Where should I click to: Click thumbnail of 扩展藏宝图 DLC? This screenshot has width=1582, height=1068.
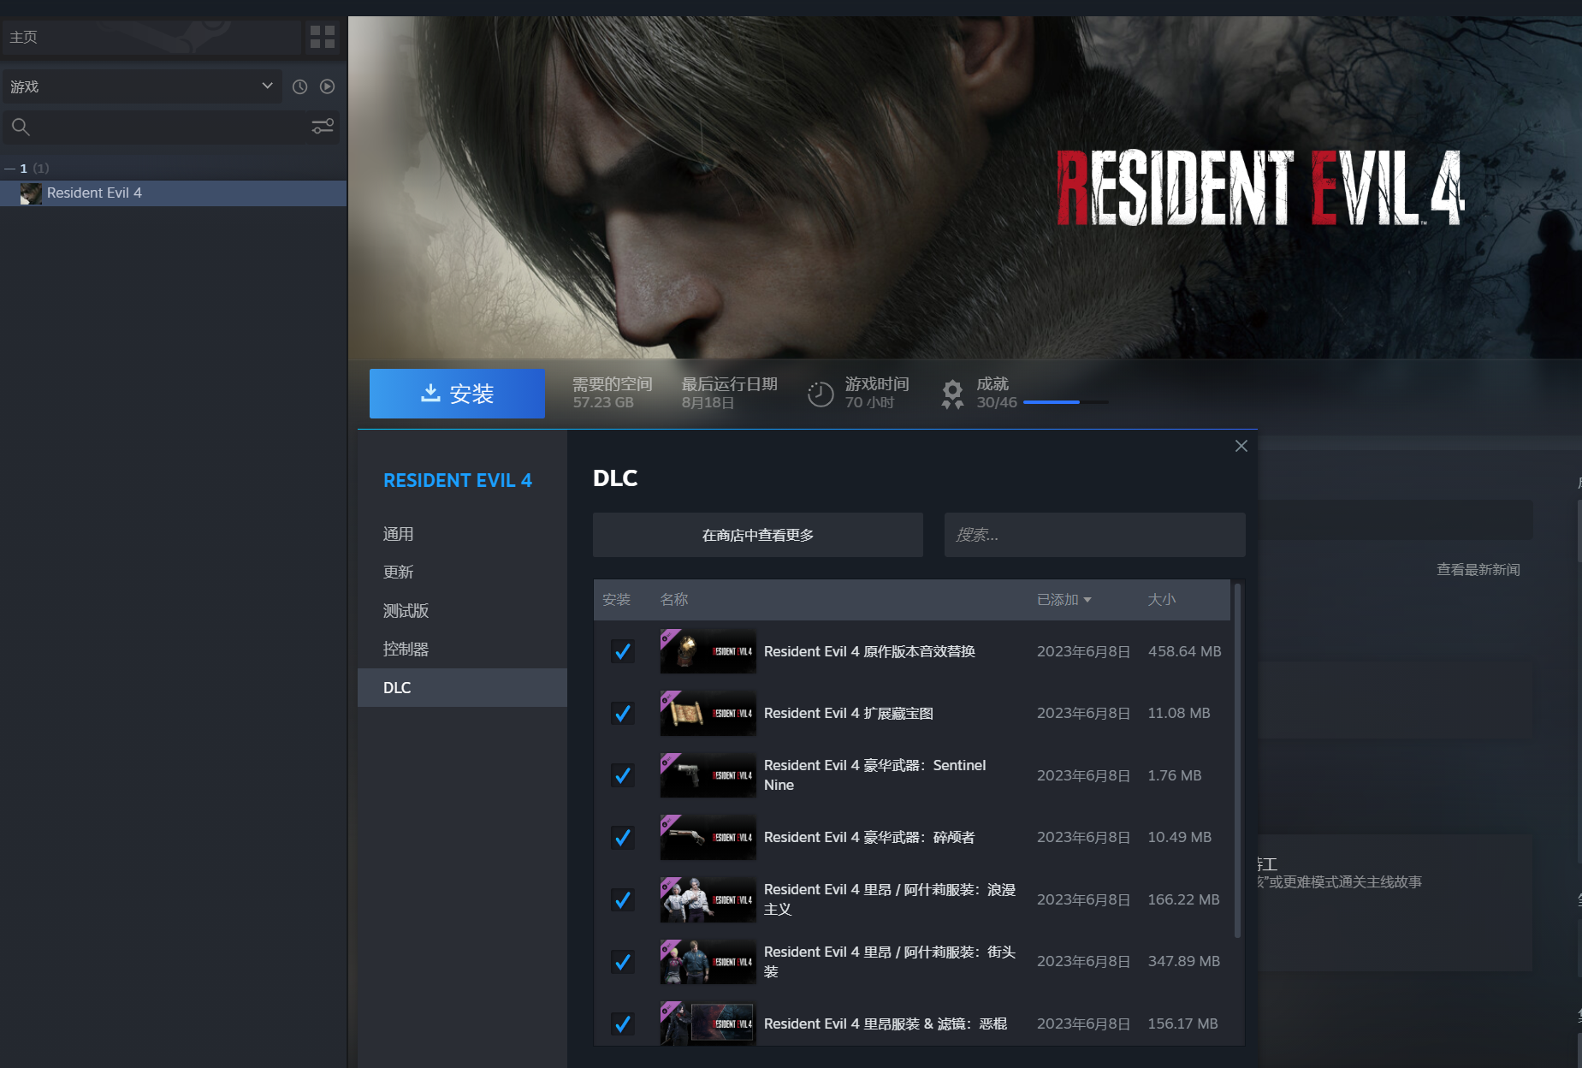pyautogui.click(x=708, y=714)
